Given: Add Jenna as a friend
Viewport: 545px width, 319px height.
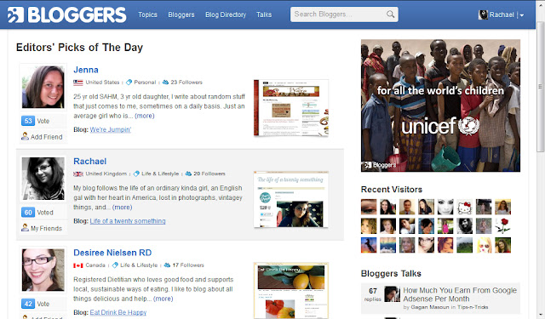Looking at the screenshot, I should [x=42, y=137].
